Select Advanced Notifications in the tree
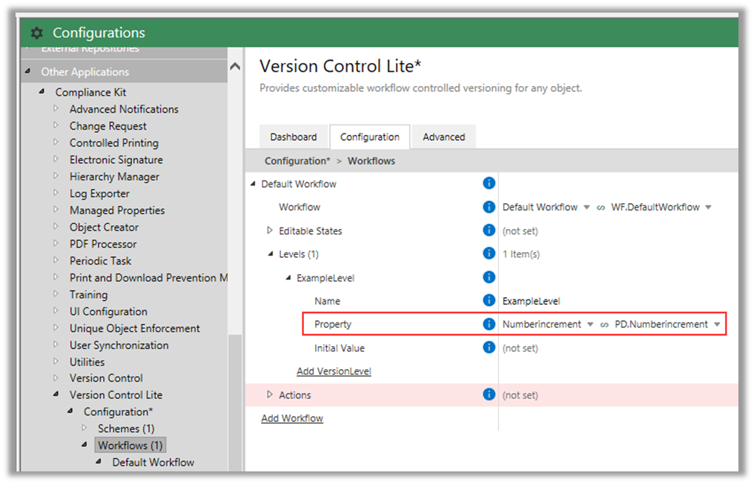Screen dimensions: 754x484 (124, 109)
